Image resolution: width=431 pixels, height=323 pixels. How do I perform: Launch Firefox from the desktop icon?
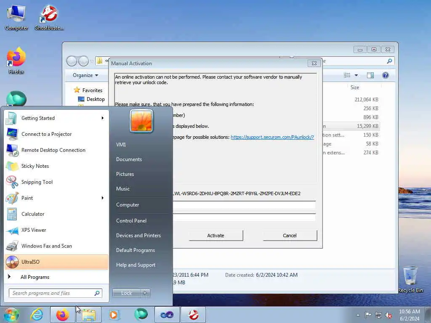coord(16,61)
